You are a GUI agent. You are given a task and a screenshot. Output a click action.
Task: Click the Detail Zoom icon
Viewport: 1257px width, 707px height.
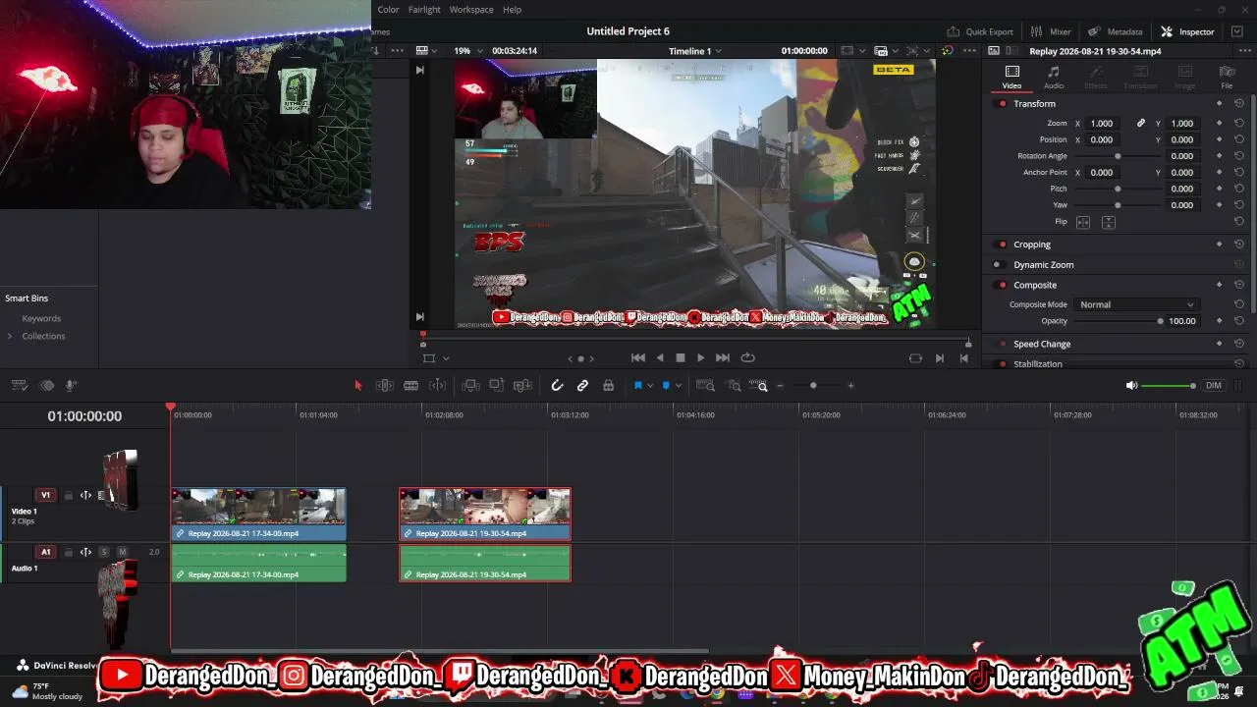click(x=734, y=386)
